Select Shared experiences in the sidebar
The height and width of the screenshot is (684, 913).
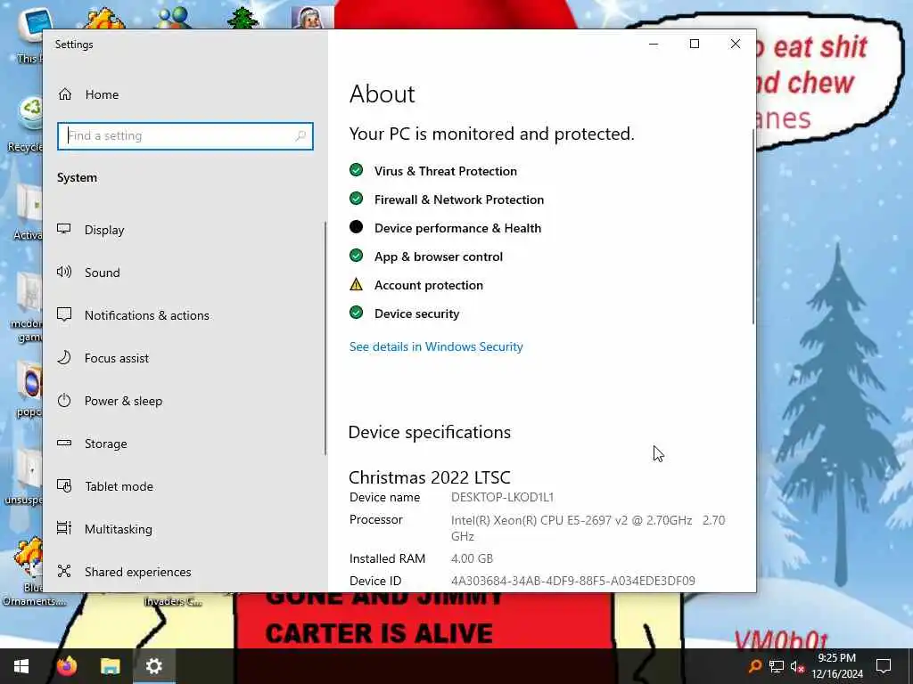[x=185, y=572]
